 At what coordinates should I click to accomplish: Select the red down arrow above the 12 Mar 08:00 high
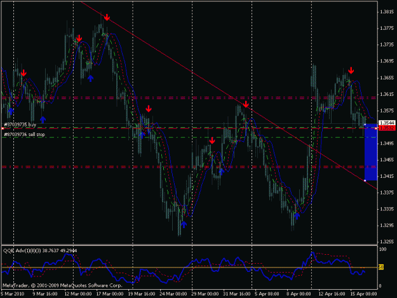point(79,38)
